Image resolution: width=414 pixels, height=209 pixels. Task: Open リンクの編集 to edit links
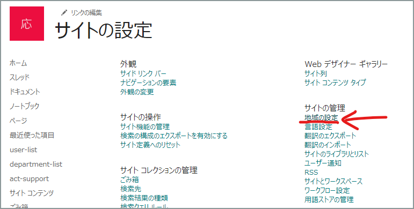pyautogui.click(x=86, y=13)
